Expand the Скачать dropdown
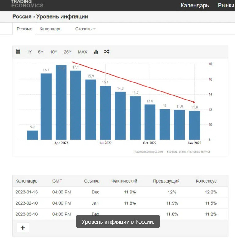Screen dimensions: 235x244 coord(85,29)
